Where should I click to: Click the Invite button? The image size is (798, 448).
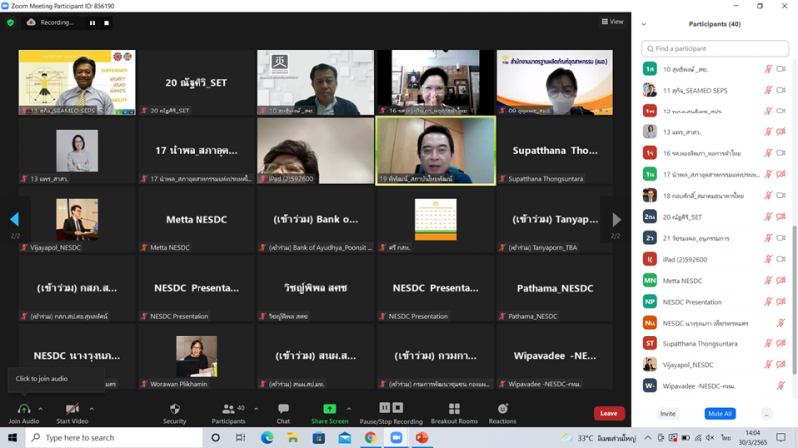(x=667, y=414)
